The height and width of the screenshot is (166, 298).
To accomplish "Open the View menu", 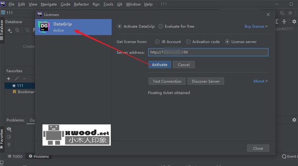I will (33, 4).
